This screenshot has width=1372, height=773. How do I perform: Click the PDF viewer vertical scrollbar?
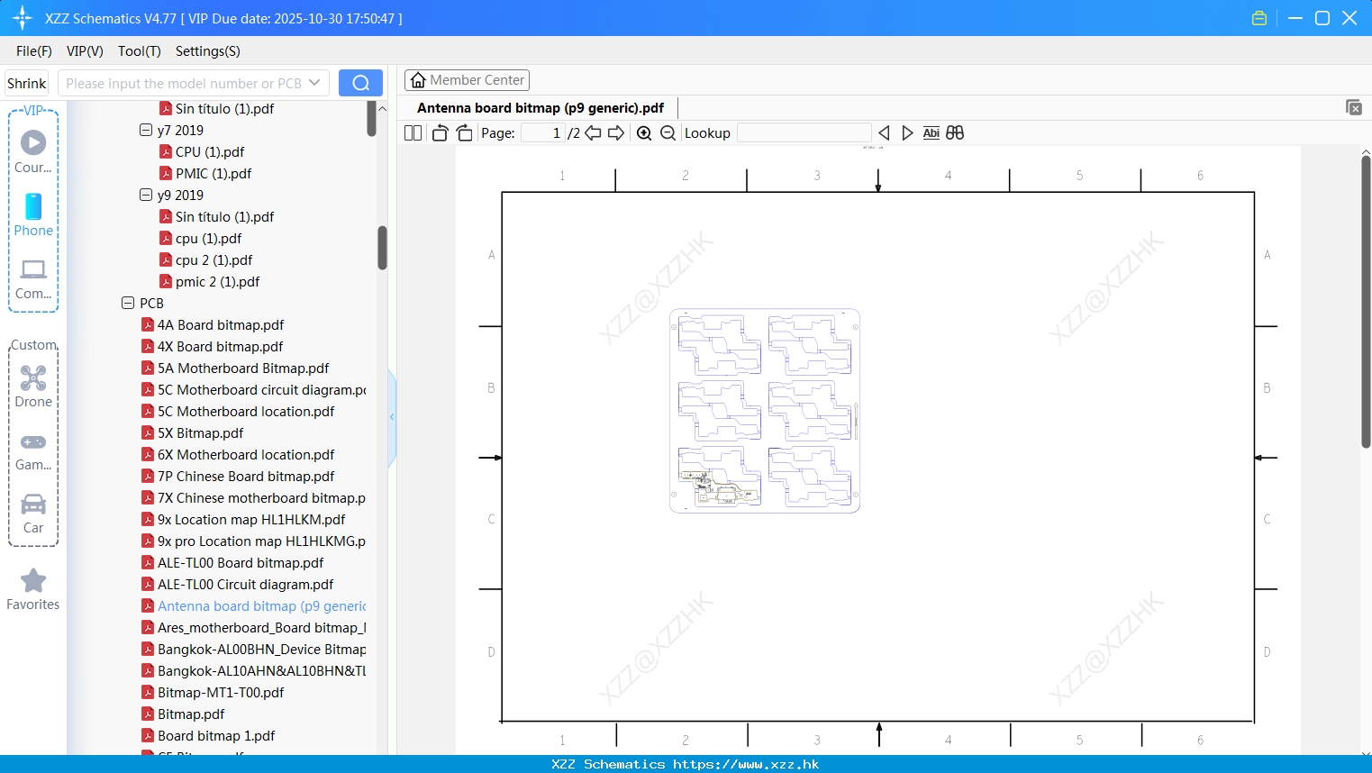(x=1366, y=302)
